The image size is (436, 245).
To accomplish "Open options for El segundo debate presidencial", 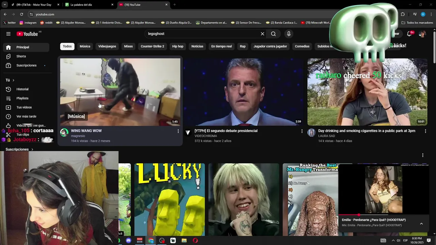I will [x=301, y=131].
